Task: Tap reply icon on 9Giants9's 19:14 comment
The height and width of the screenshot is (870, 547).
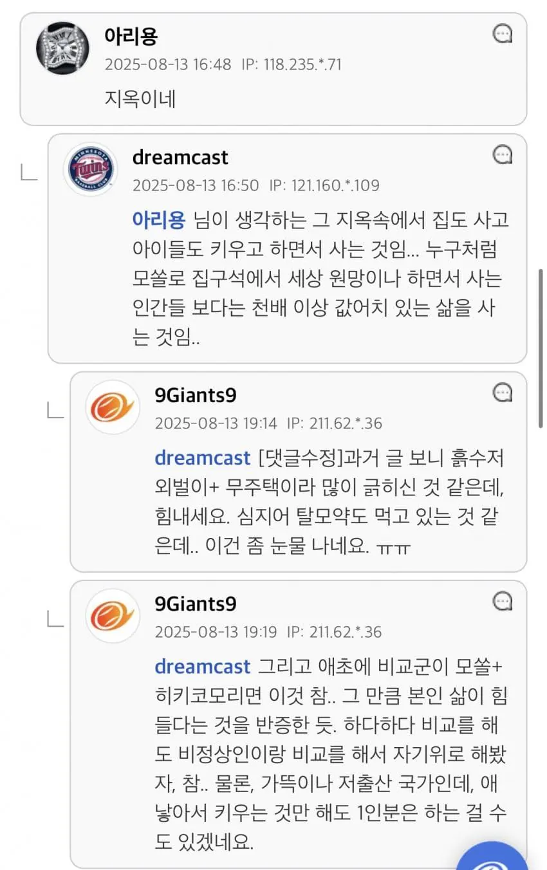Action: point(502,392)
